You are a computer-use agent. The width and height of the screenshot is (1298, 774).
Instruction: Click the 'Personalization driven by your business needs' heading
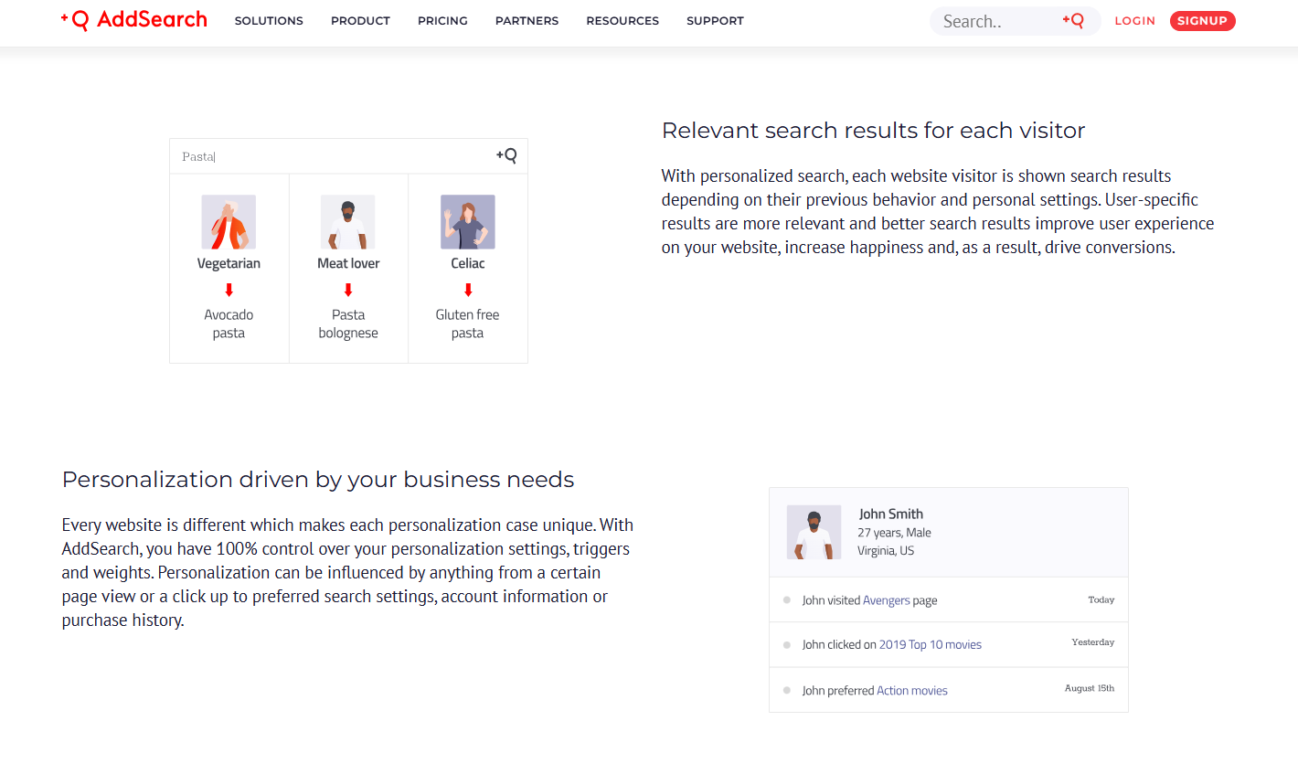pos(318,480)
